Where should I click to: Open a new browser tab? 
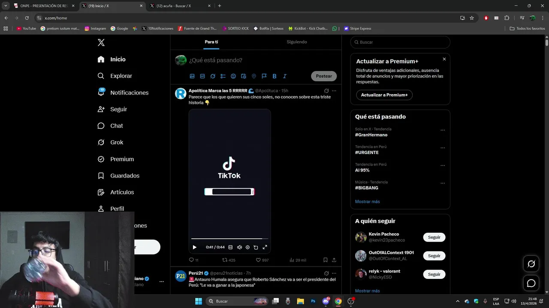click(x=220, y=6)
